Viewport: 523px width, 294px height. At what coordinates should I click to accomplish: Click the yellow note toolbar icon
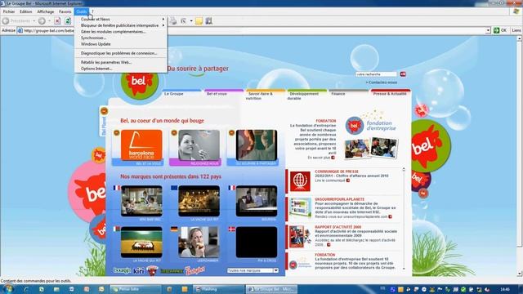pyautogui.click(x=199, y=21)
